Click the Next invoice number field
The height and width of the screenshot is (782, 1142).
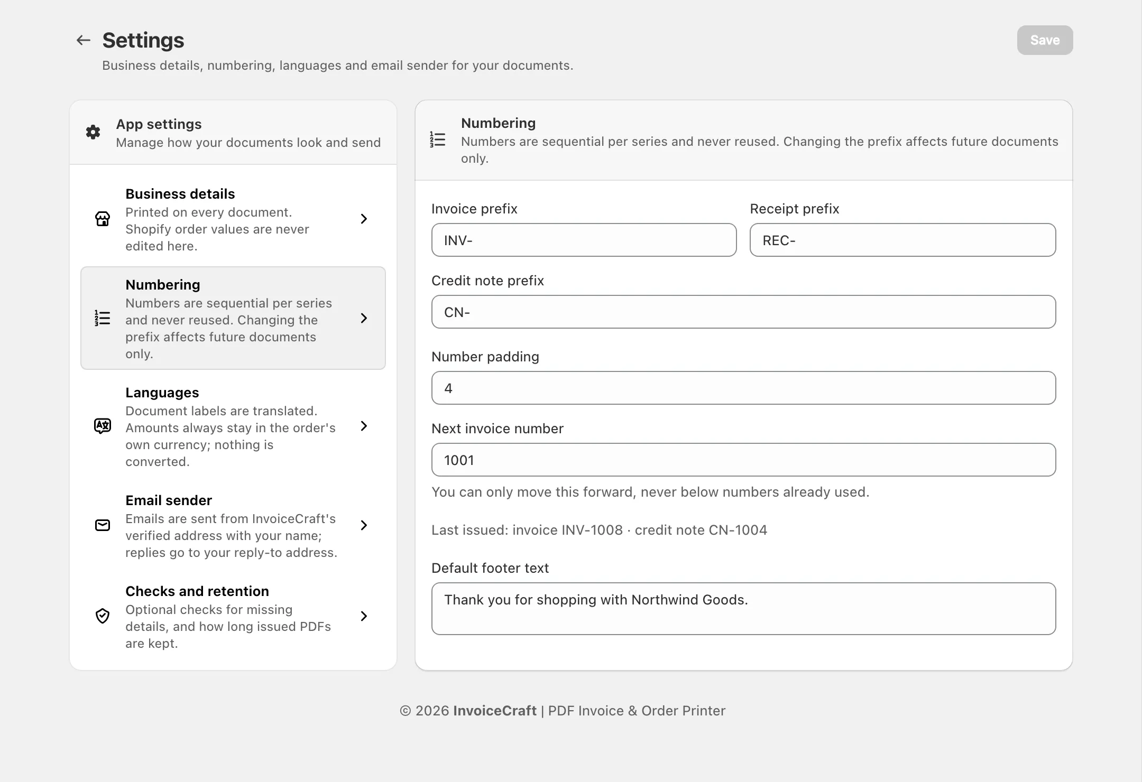[743, 460]
